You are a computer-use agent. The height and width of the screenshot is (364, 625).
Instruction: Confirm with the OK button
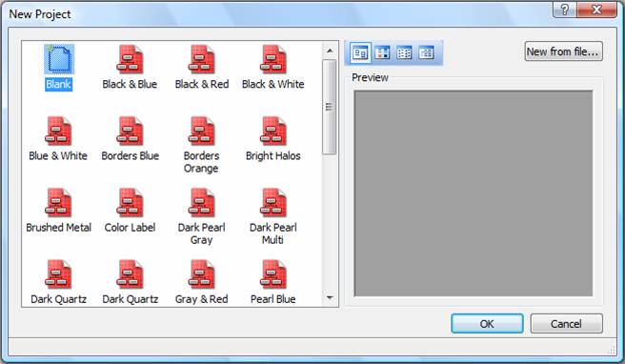tap(487, 323)
